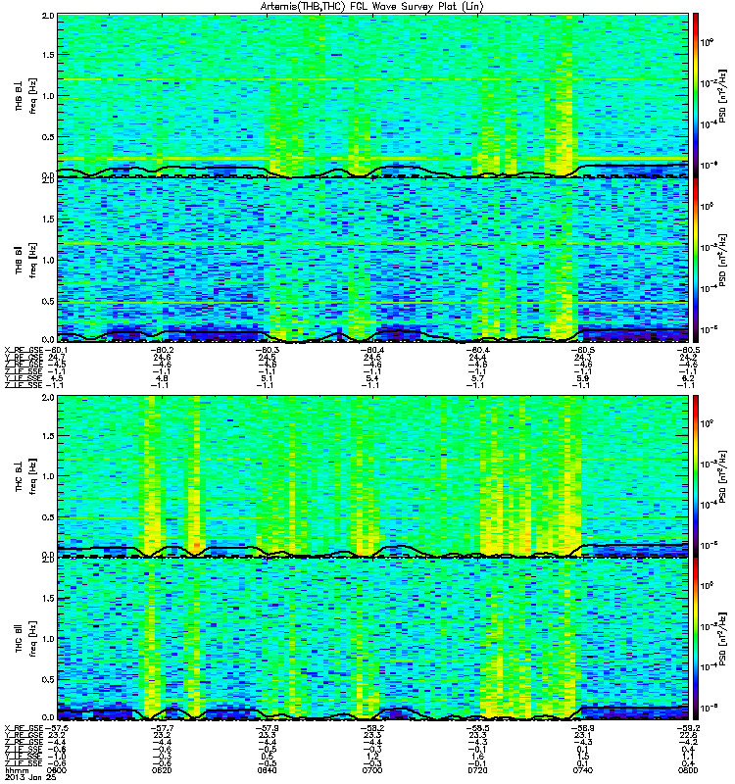735x784 pixels.
Task: Click the color bar beside the THC B⊥ panel
Action: [695, 475]
